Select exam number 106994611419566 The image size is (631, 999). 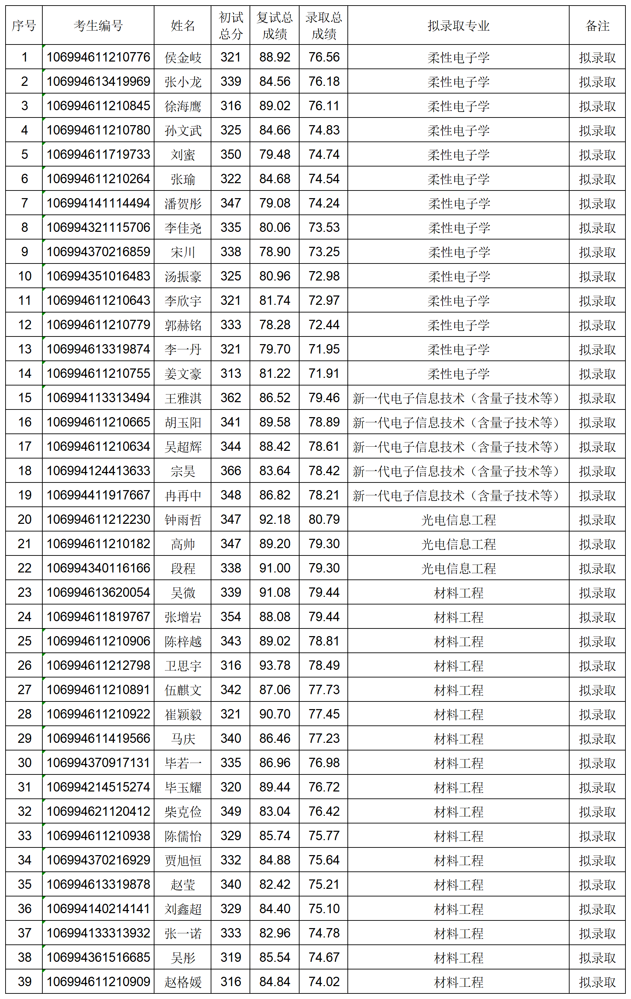click(x=98, y=738)
